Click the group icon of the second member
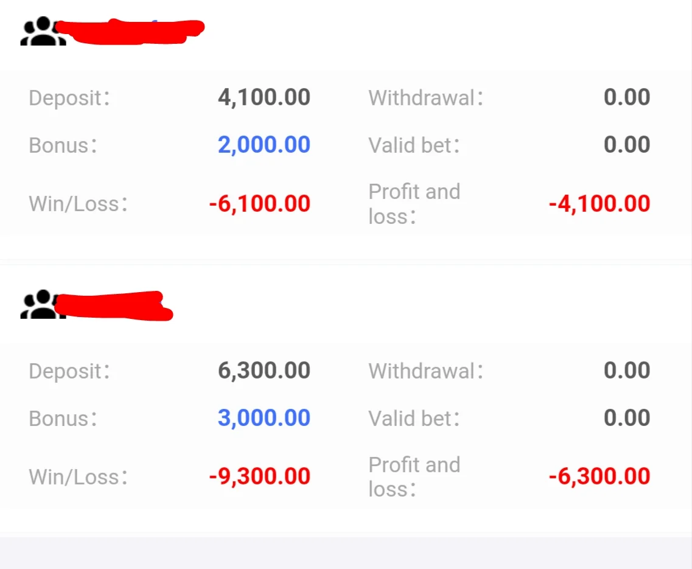 click(43, 304)
